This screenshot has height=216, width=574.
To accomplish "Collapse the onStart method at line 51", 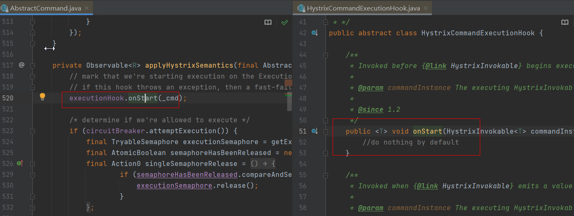I will click(325, 131).
